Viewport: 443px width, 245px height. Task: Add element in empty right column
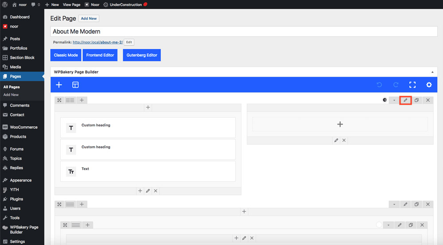click(340, 124)
